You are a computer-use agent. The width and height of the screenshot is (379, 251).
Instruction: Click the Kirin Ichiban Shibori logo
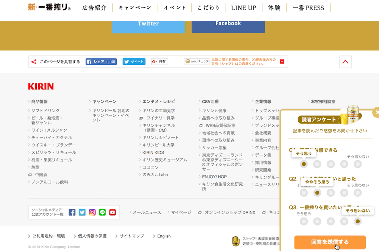pos(49,7)
